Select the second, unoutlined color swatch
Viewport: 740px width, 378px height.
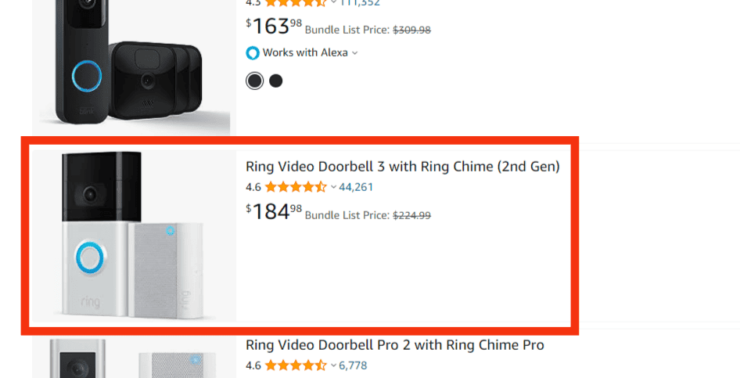point(276,81)
